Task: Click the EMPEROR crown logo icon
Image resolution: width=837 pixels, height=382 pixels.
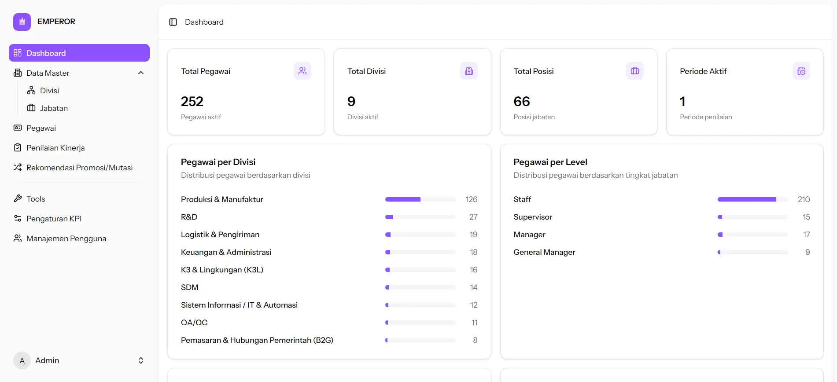Action: tap(22, 22)
